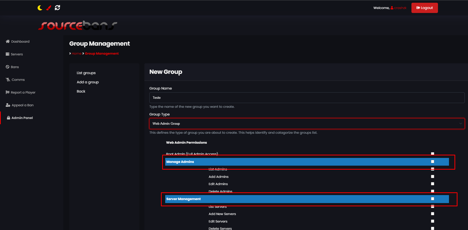Click the New Group heading
The width and height of the screenshot is (468, 230).
(x=166, y=72)
